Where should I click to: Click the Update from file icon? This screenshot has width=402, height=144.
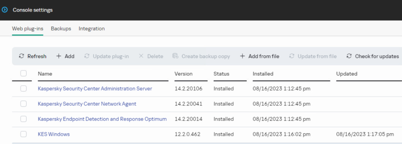tap(292, 56)
